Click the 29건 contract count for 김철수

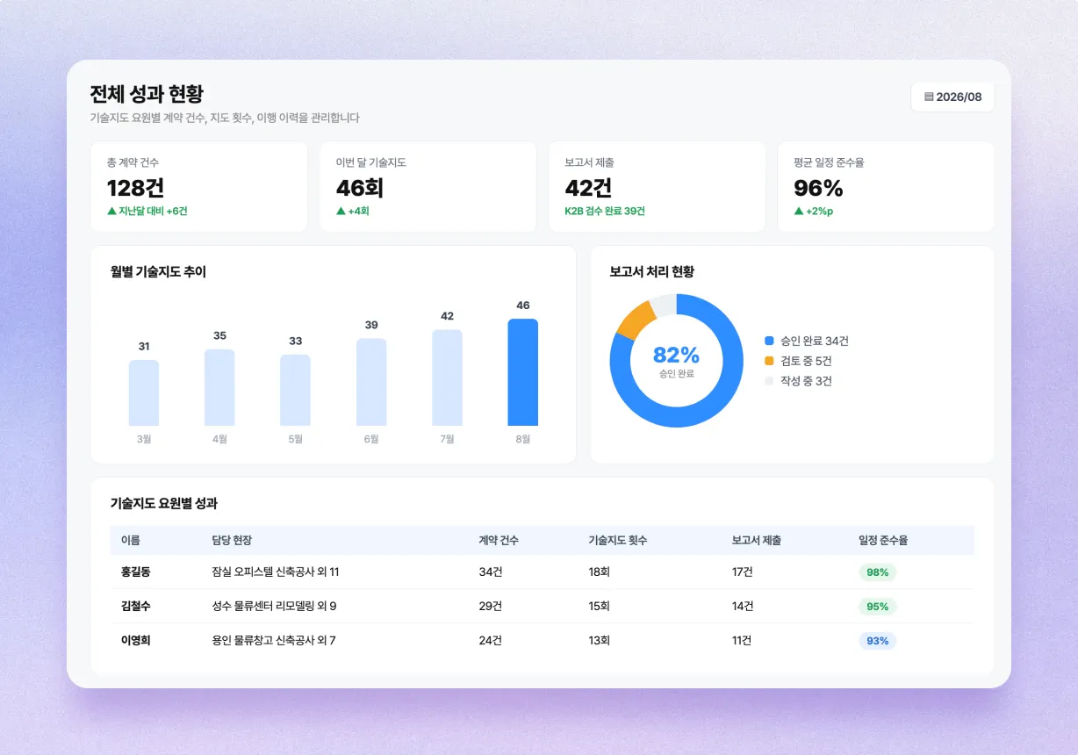point(490,607)
